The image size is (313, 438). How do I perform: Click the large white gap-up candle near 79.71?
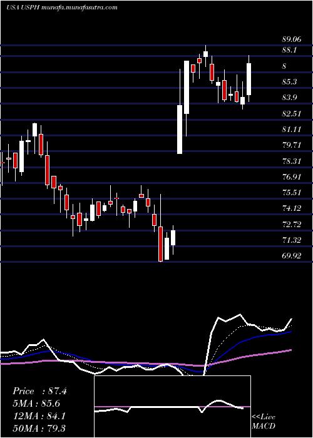(x=180, y=129)
